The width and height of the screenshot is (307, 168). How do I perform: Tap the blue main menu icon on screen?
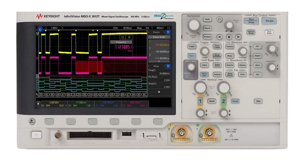click(40, 30)
